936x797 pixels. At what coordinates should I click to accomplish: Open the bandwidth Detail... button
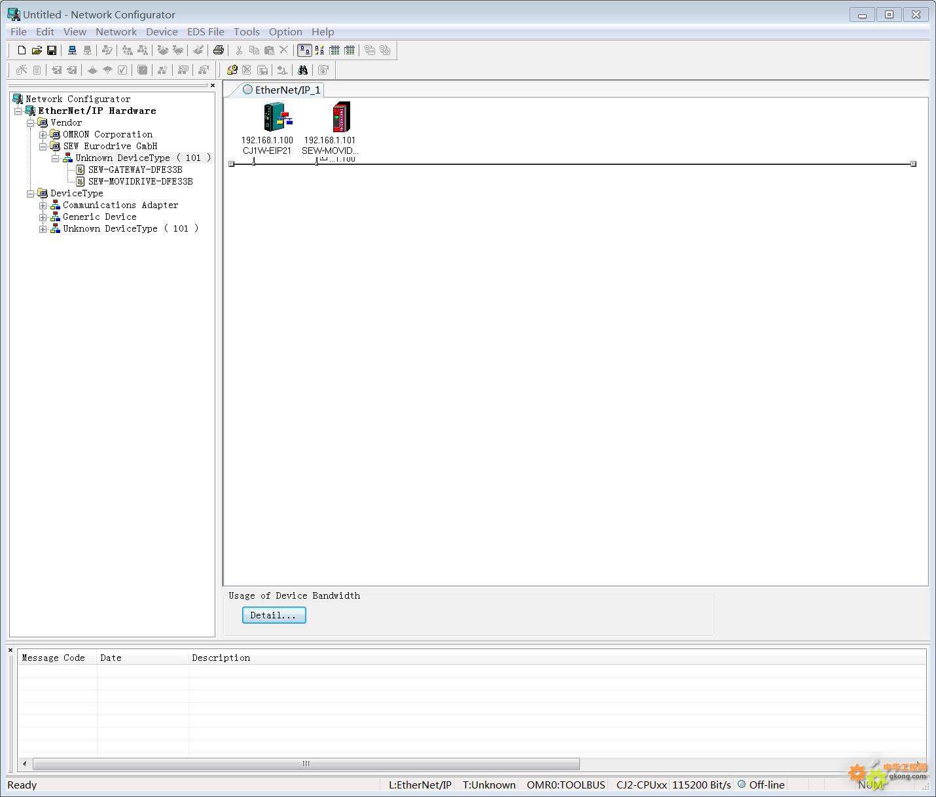pyautogui.click(x=274, y=615)
